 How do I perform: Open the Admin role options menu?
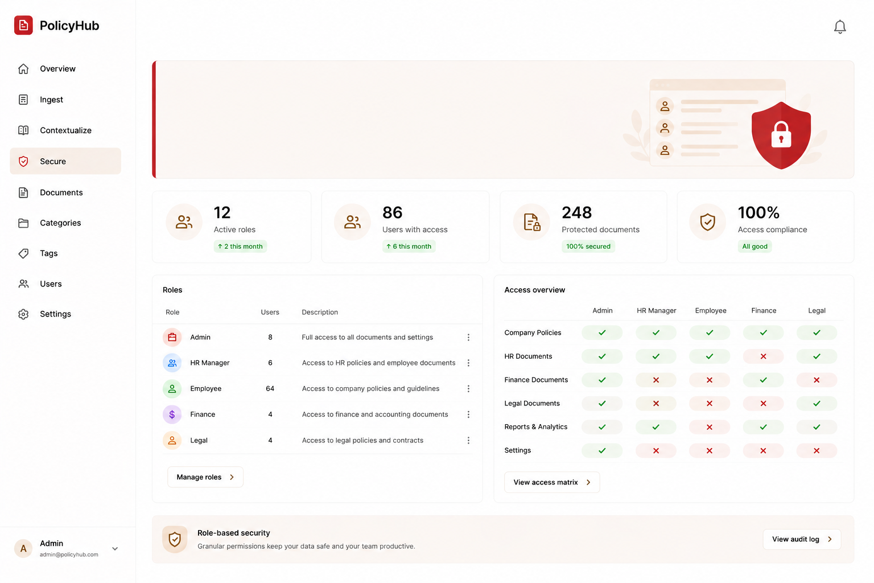(x=468, y=338)
